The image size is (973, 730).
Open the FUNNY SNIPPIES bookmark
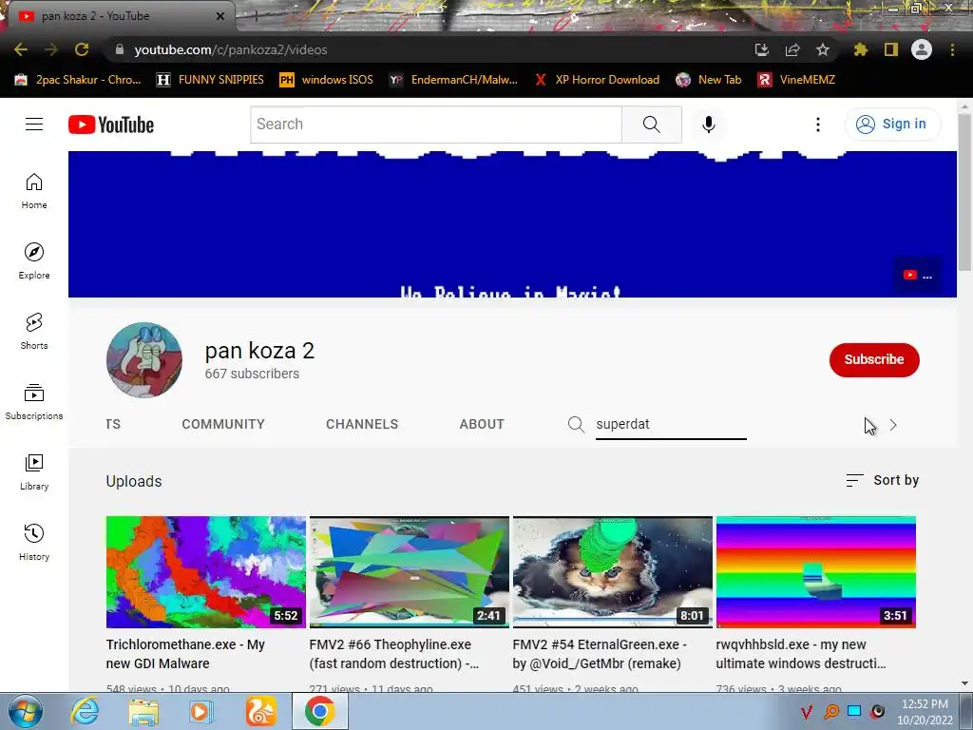click(210, 80)
